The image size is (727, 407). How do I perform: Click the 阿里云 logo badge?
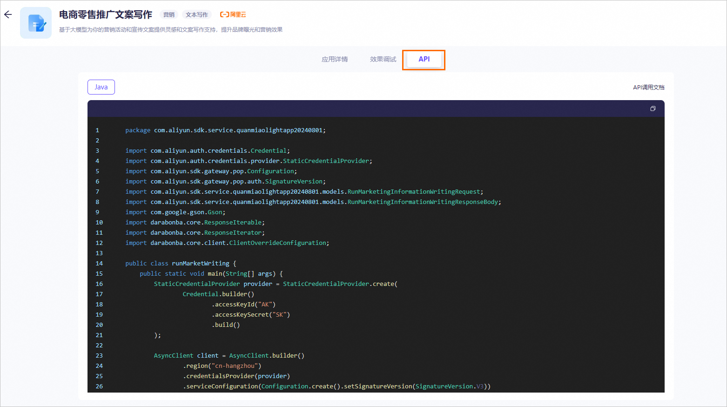pyautogui.click(x=233, y=14)
